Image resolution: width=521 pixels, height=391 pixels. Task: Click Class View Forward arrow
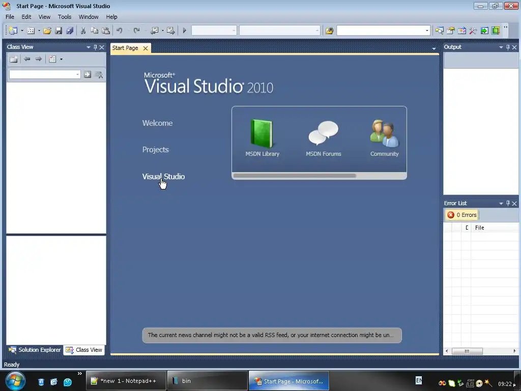[x=39, y=59]
